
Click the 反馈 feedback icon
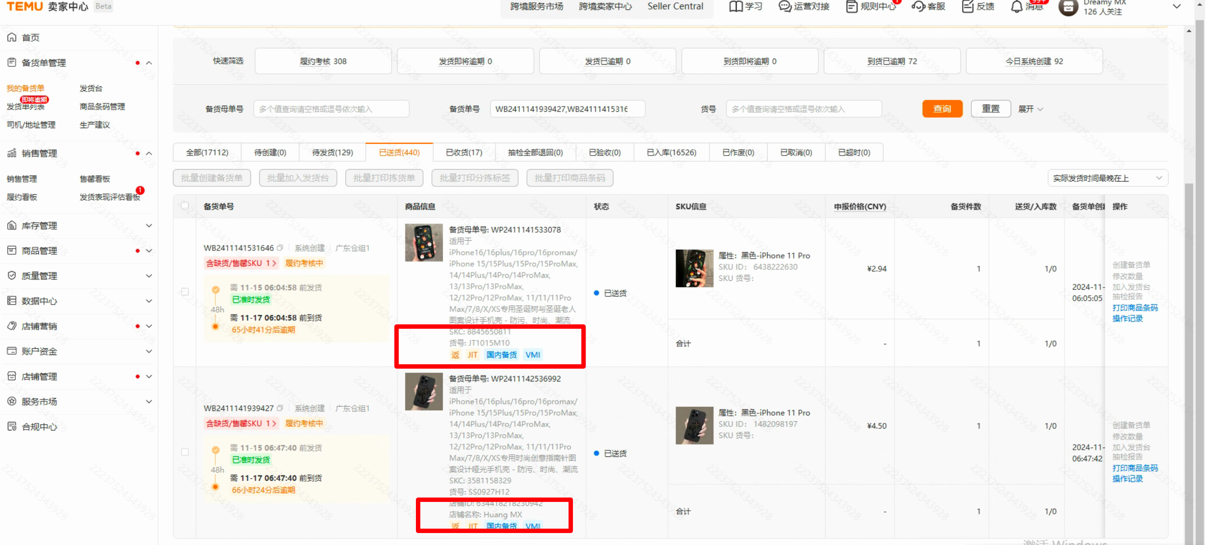pyautogui.click(x=967, y=6)
